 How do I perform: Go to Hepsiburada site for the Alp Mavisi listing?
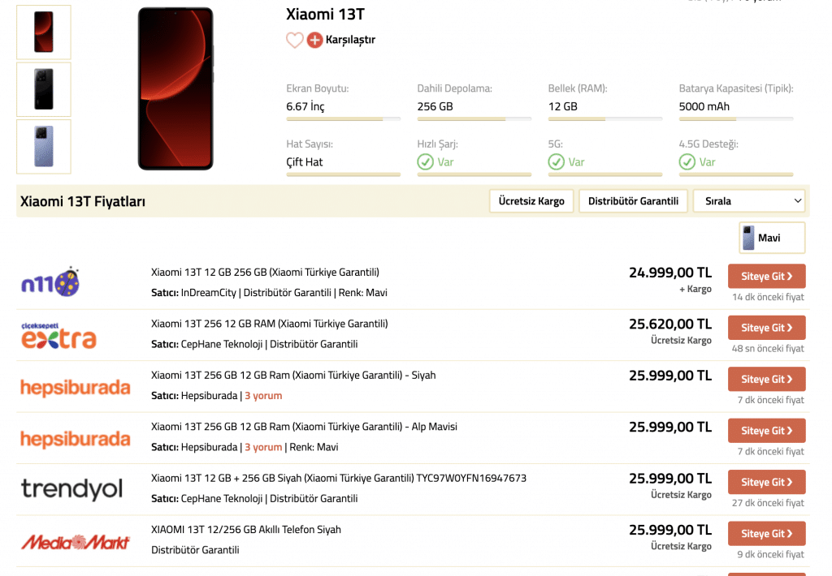pos(767,430)
